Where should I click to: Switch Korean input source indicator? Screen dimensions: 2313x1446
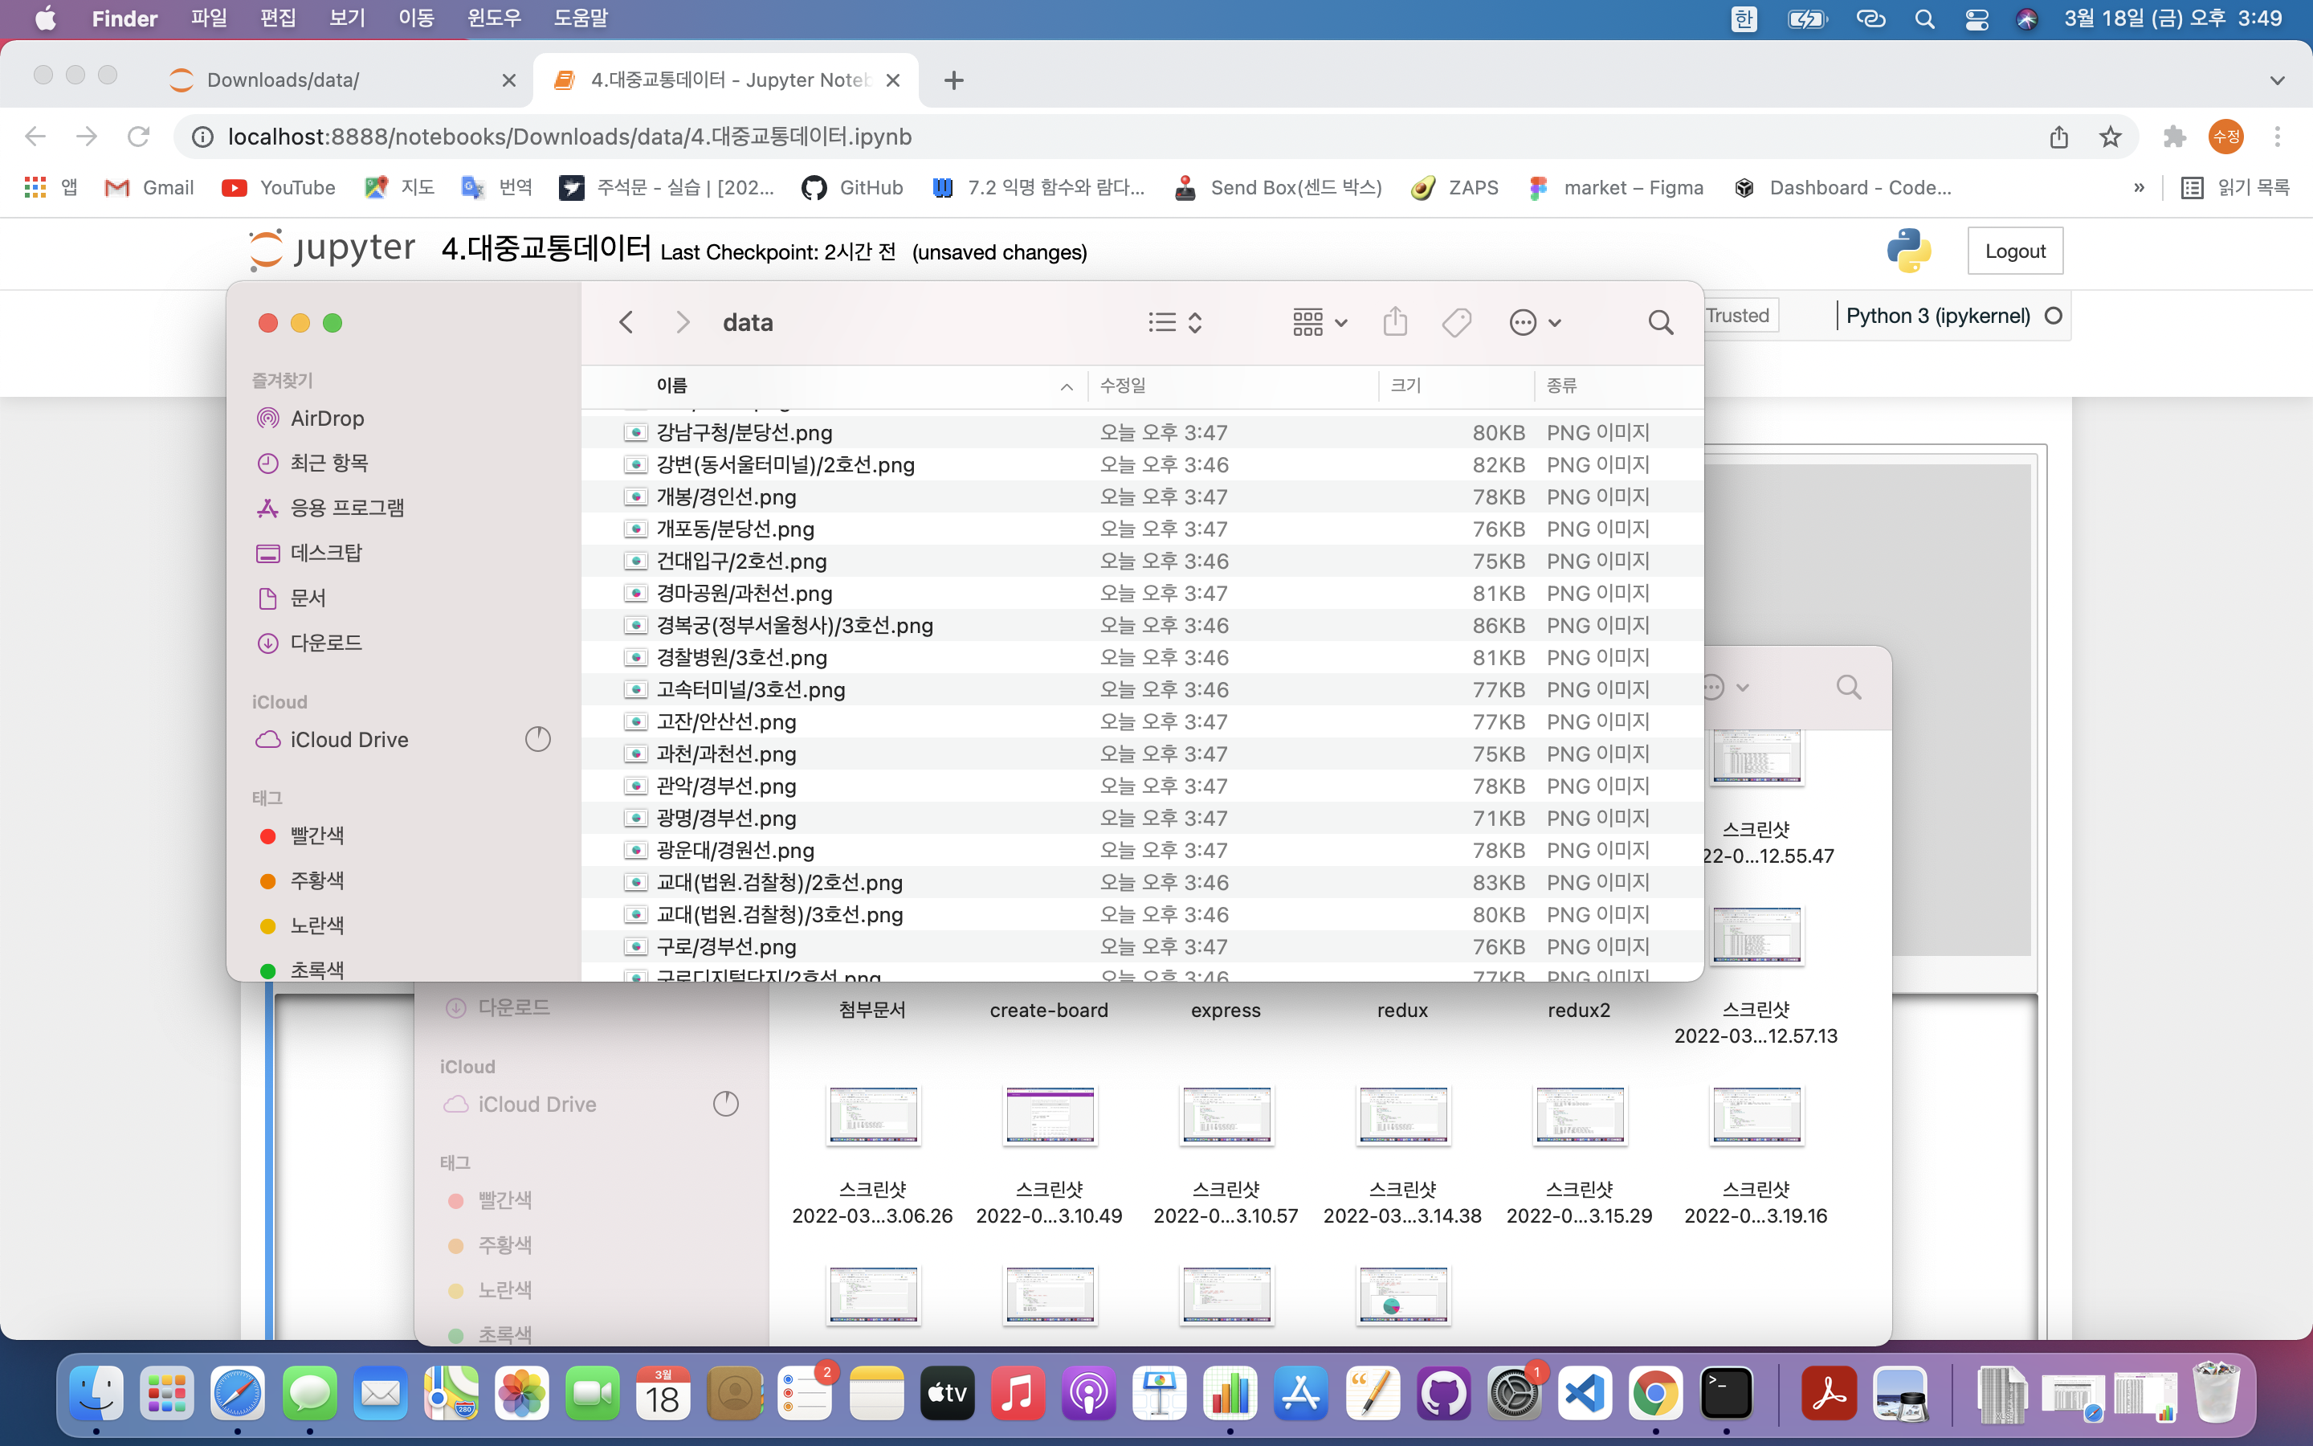pyautogui.click(x=1744, y=19)
